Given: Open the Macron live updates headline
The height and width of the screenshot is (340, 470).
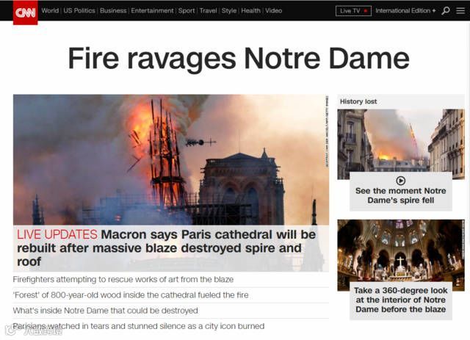Looking at the screenshot, I should [167, 248].
